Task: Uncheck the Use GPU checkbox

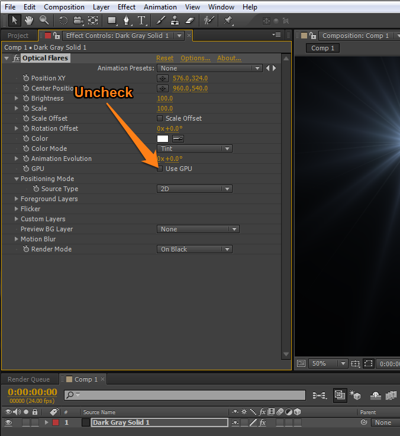Action: pos(160,169)
